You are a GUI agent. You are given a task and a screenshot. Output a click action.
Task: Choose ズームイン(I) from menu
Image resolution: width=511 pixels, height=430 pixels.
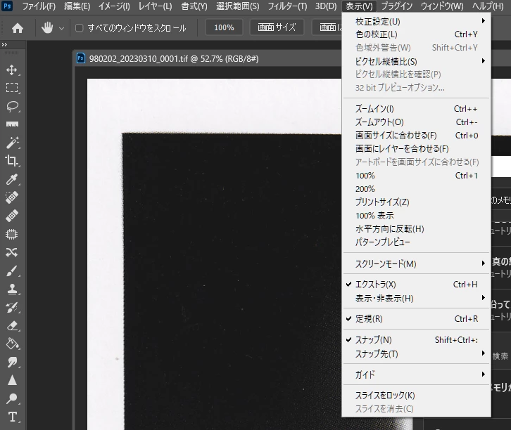click(416, 109)
